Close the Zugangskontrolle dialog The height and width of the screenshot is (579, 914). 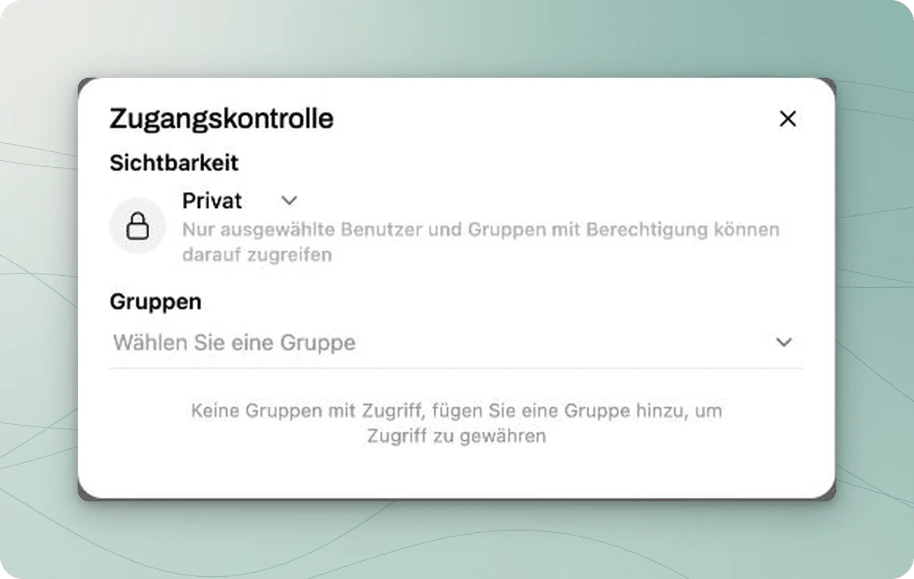tap(788, 119)
